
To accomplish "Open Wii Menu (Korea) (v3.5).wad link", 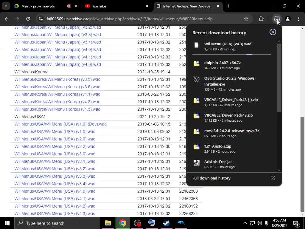I will pyautogui.click(x=57, y=87).
